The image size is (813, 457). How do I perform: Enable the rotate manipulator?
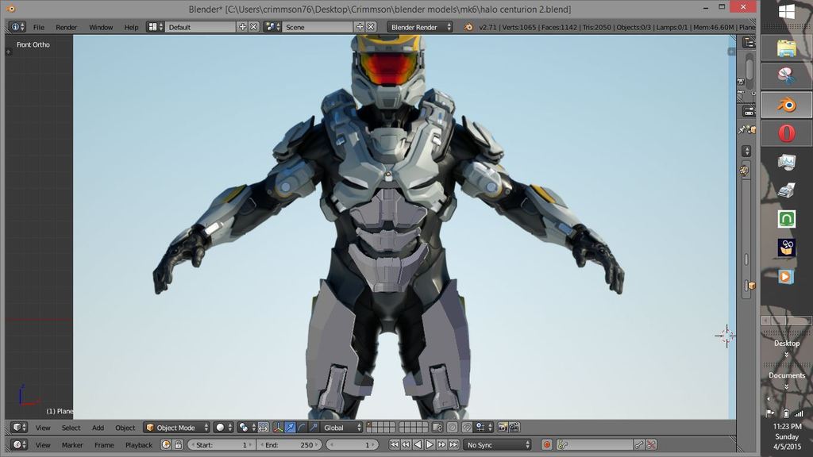click(x=302, y=428)
